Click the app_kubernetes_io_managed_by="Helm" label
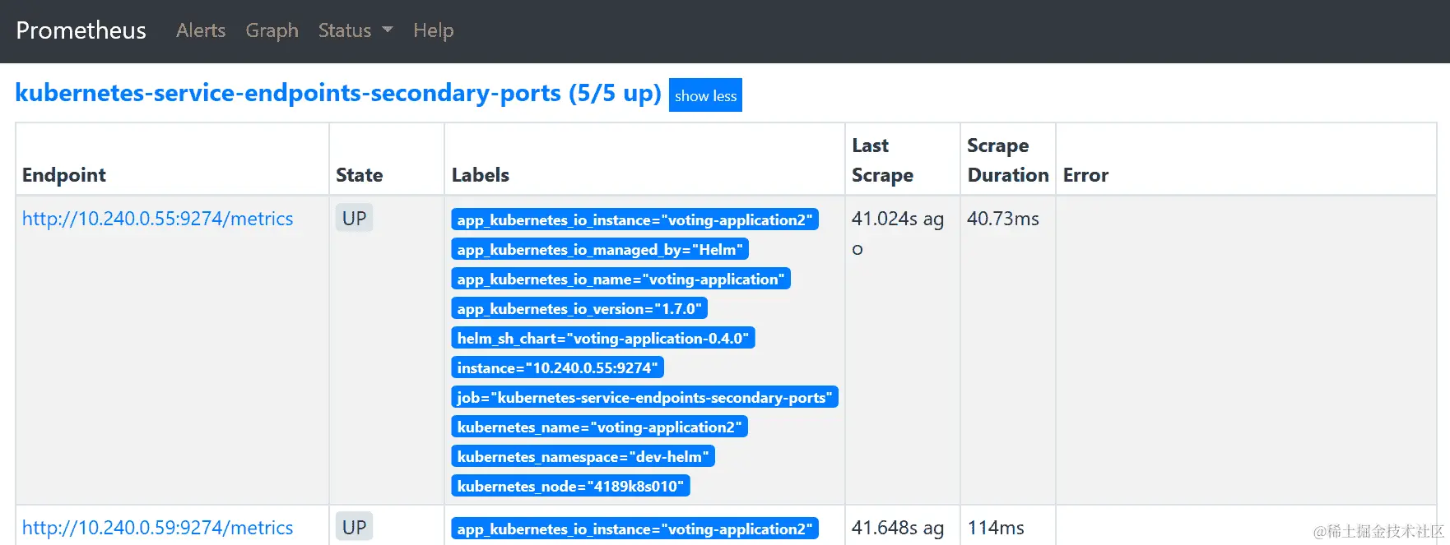 [x=600, y=250]
